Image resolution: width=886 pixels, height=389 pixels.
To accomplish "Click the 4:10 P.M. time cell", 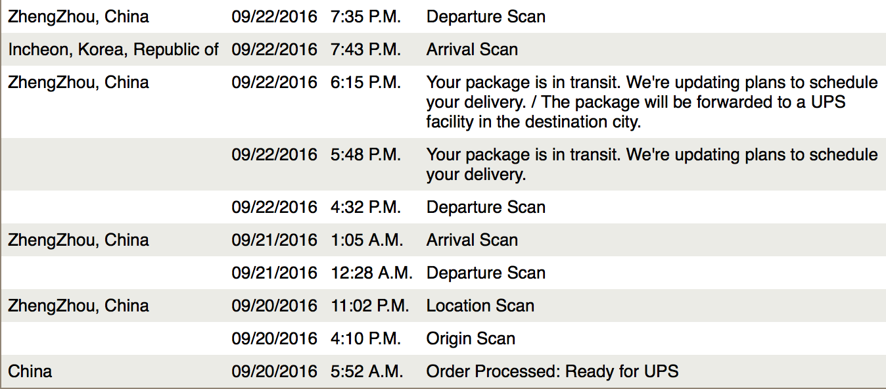I will 365,339.
